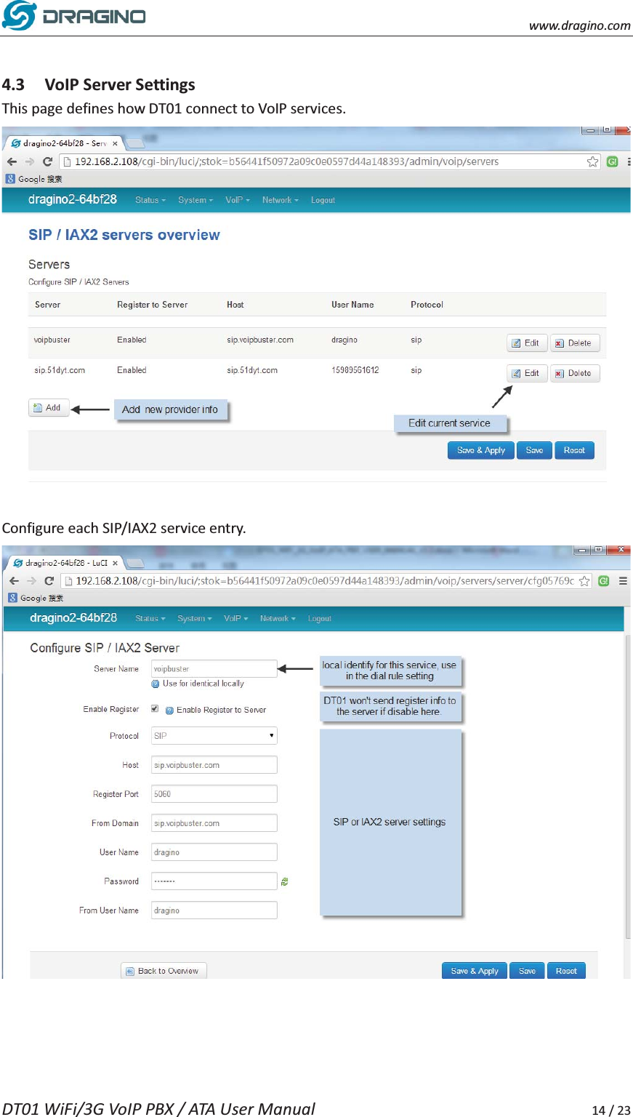Click Save & Apply on configure page

475,971
